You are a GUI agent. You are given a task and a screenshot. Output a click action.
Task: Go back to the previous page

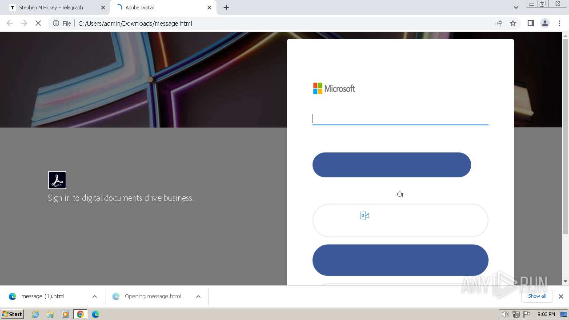(x=10, y=23)
